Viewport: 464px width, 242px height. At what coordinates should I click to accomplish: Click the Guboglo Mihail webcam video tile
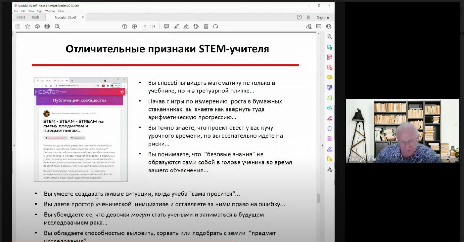[x=402, y=131]
